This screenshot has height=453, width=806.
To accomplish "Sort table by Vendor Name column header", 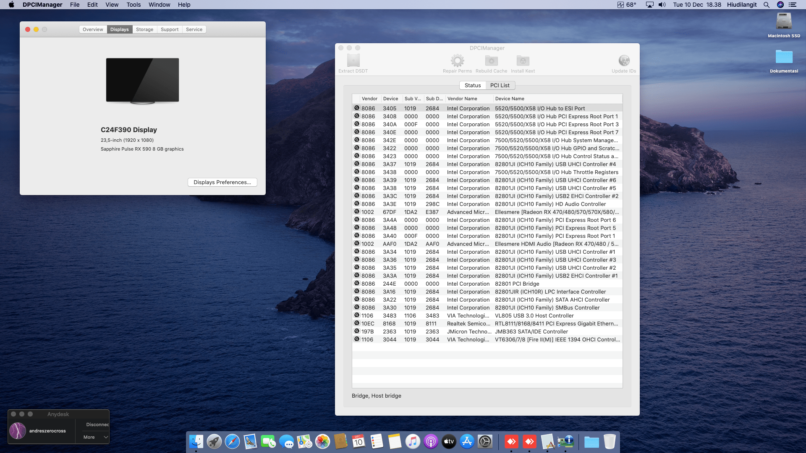I will click(x=462, y=99).
